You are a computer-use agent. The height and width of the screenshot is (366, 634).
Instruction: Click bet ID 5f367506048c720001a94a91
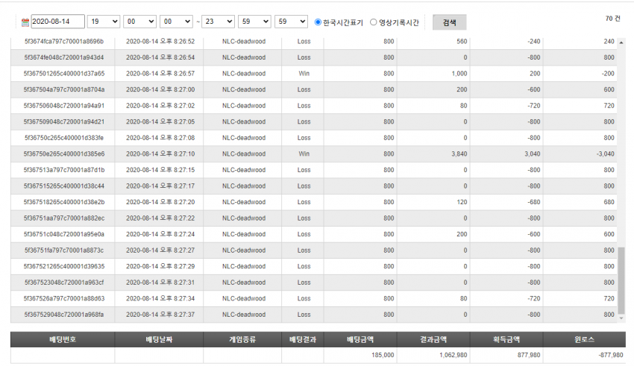(x=64, y=106)
